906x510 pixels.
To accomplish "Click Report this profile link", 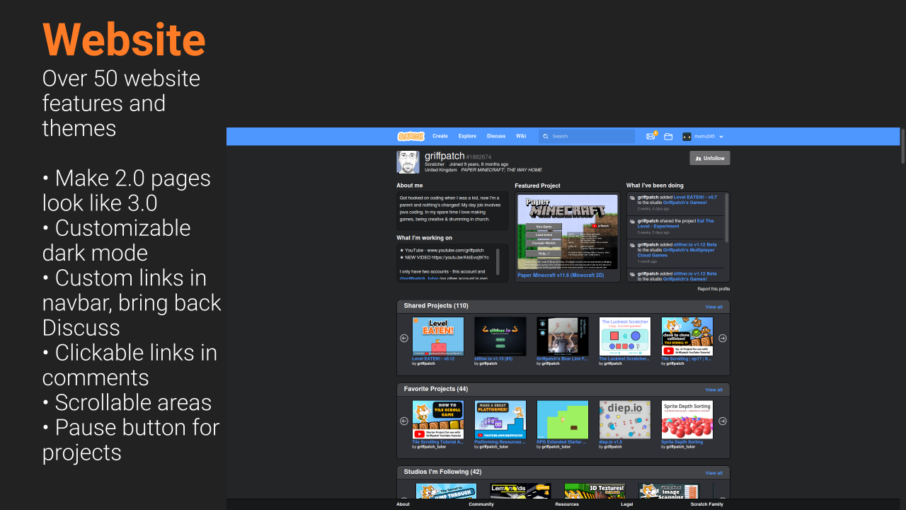I will click(713, 289).
